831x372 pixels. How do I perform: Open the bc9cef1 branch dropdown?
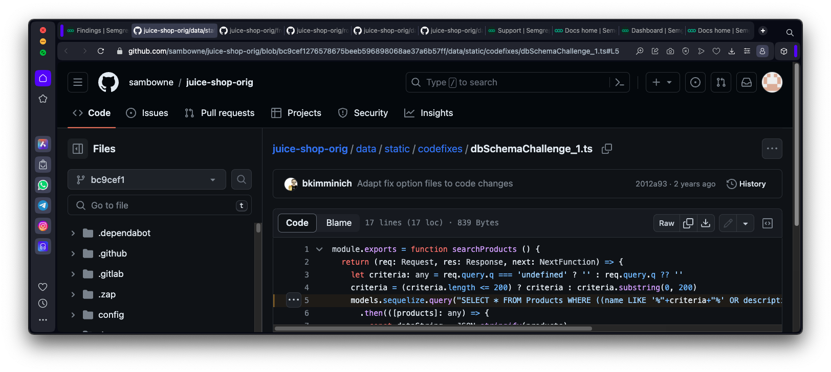(147, 180)
